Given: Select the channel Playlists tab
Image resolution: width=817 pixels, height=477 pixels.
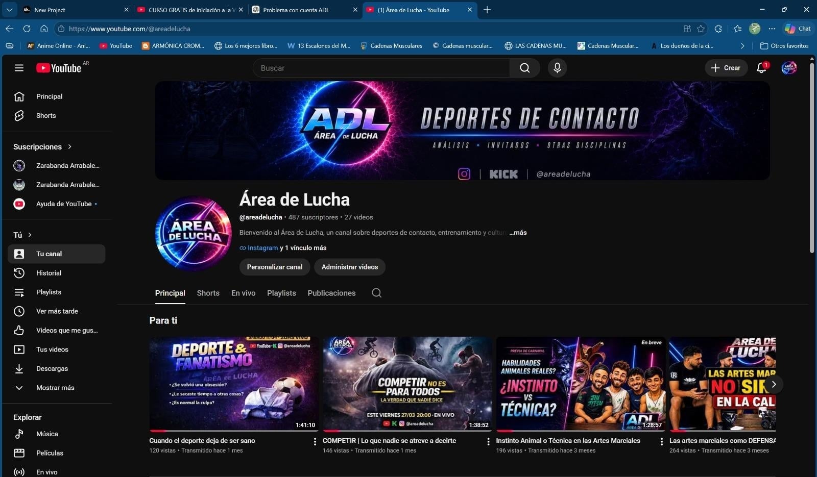Looking at the screenshot, I should tap(281, 293).
